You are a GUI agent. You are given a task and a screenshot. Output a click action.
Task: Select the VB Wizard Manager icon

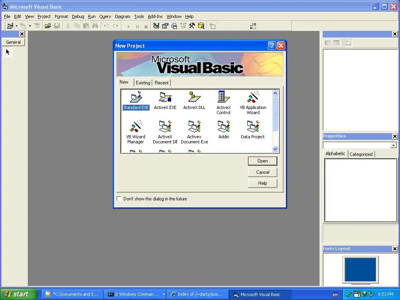point(136,132)
